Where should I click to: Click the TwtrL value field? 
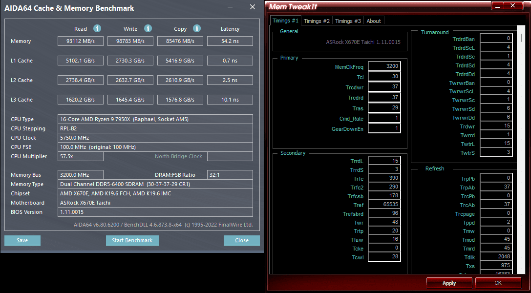point(496,144)
